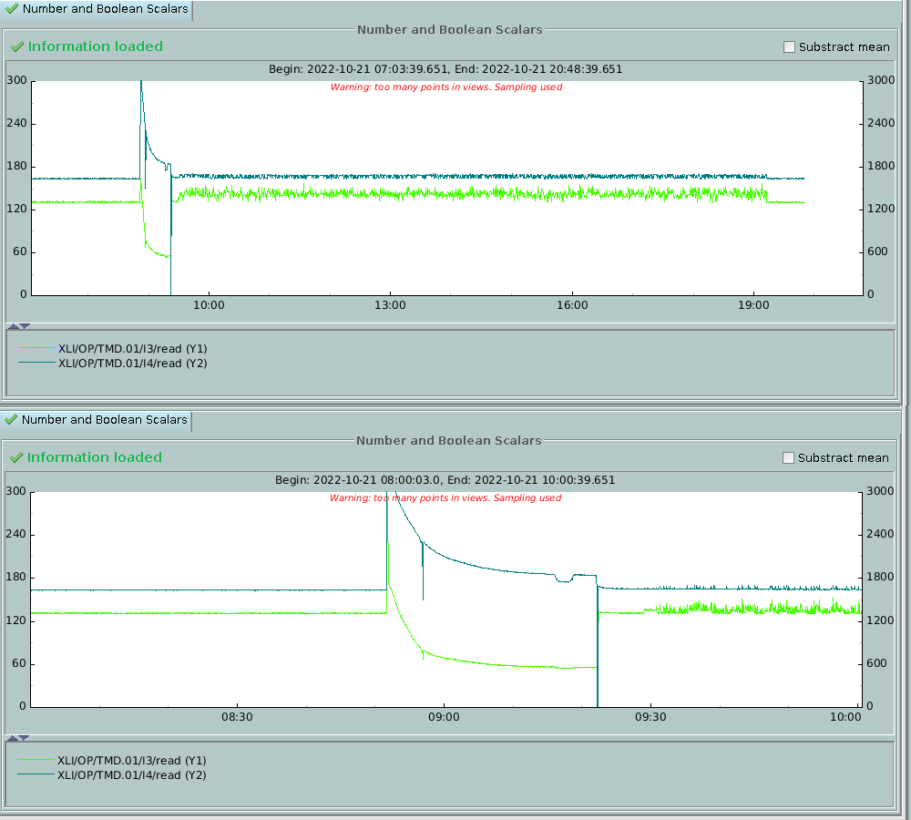911x820 pixels.
Task: Click lower Information loaded status text
Action: click(x=95, y=457)
